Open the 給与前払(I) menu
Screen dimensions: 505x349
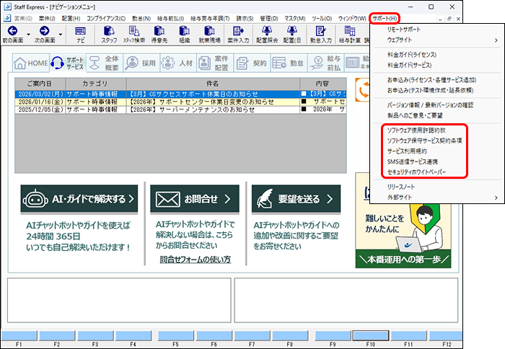[x=171, y=18]
